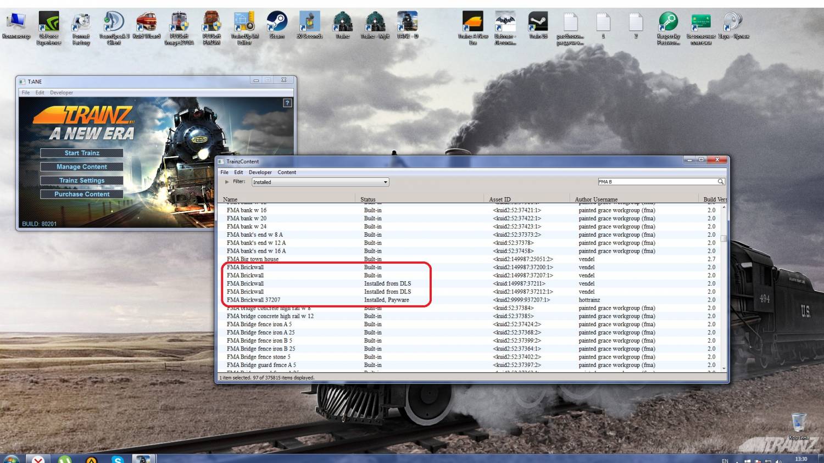Select the PEVSoft PM2IM shortcut
Screen dimensions: 824x463
211,27
